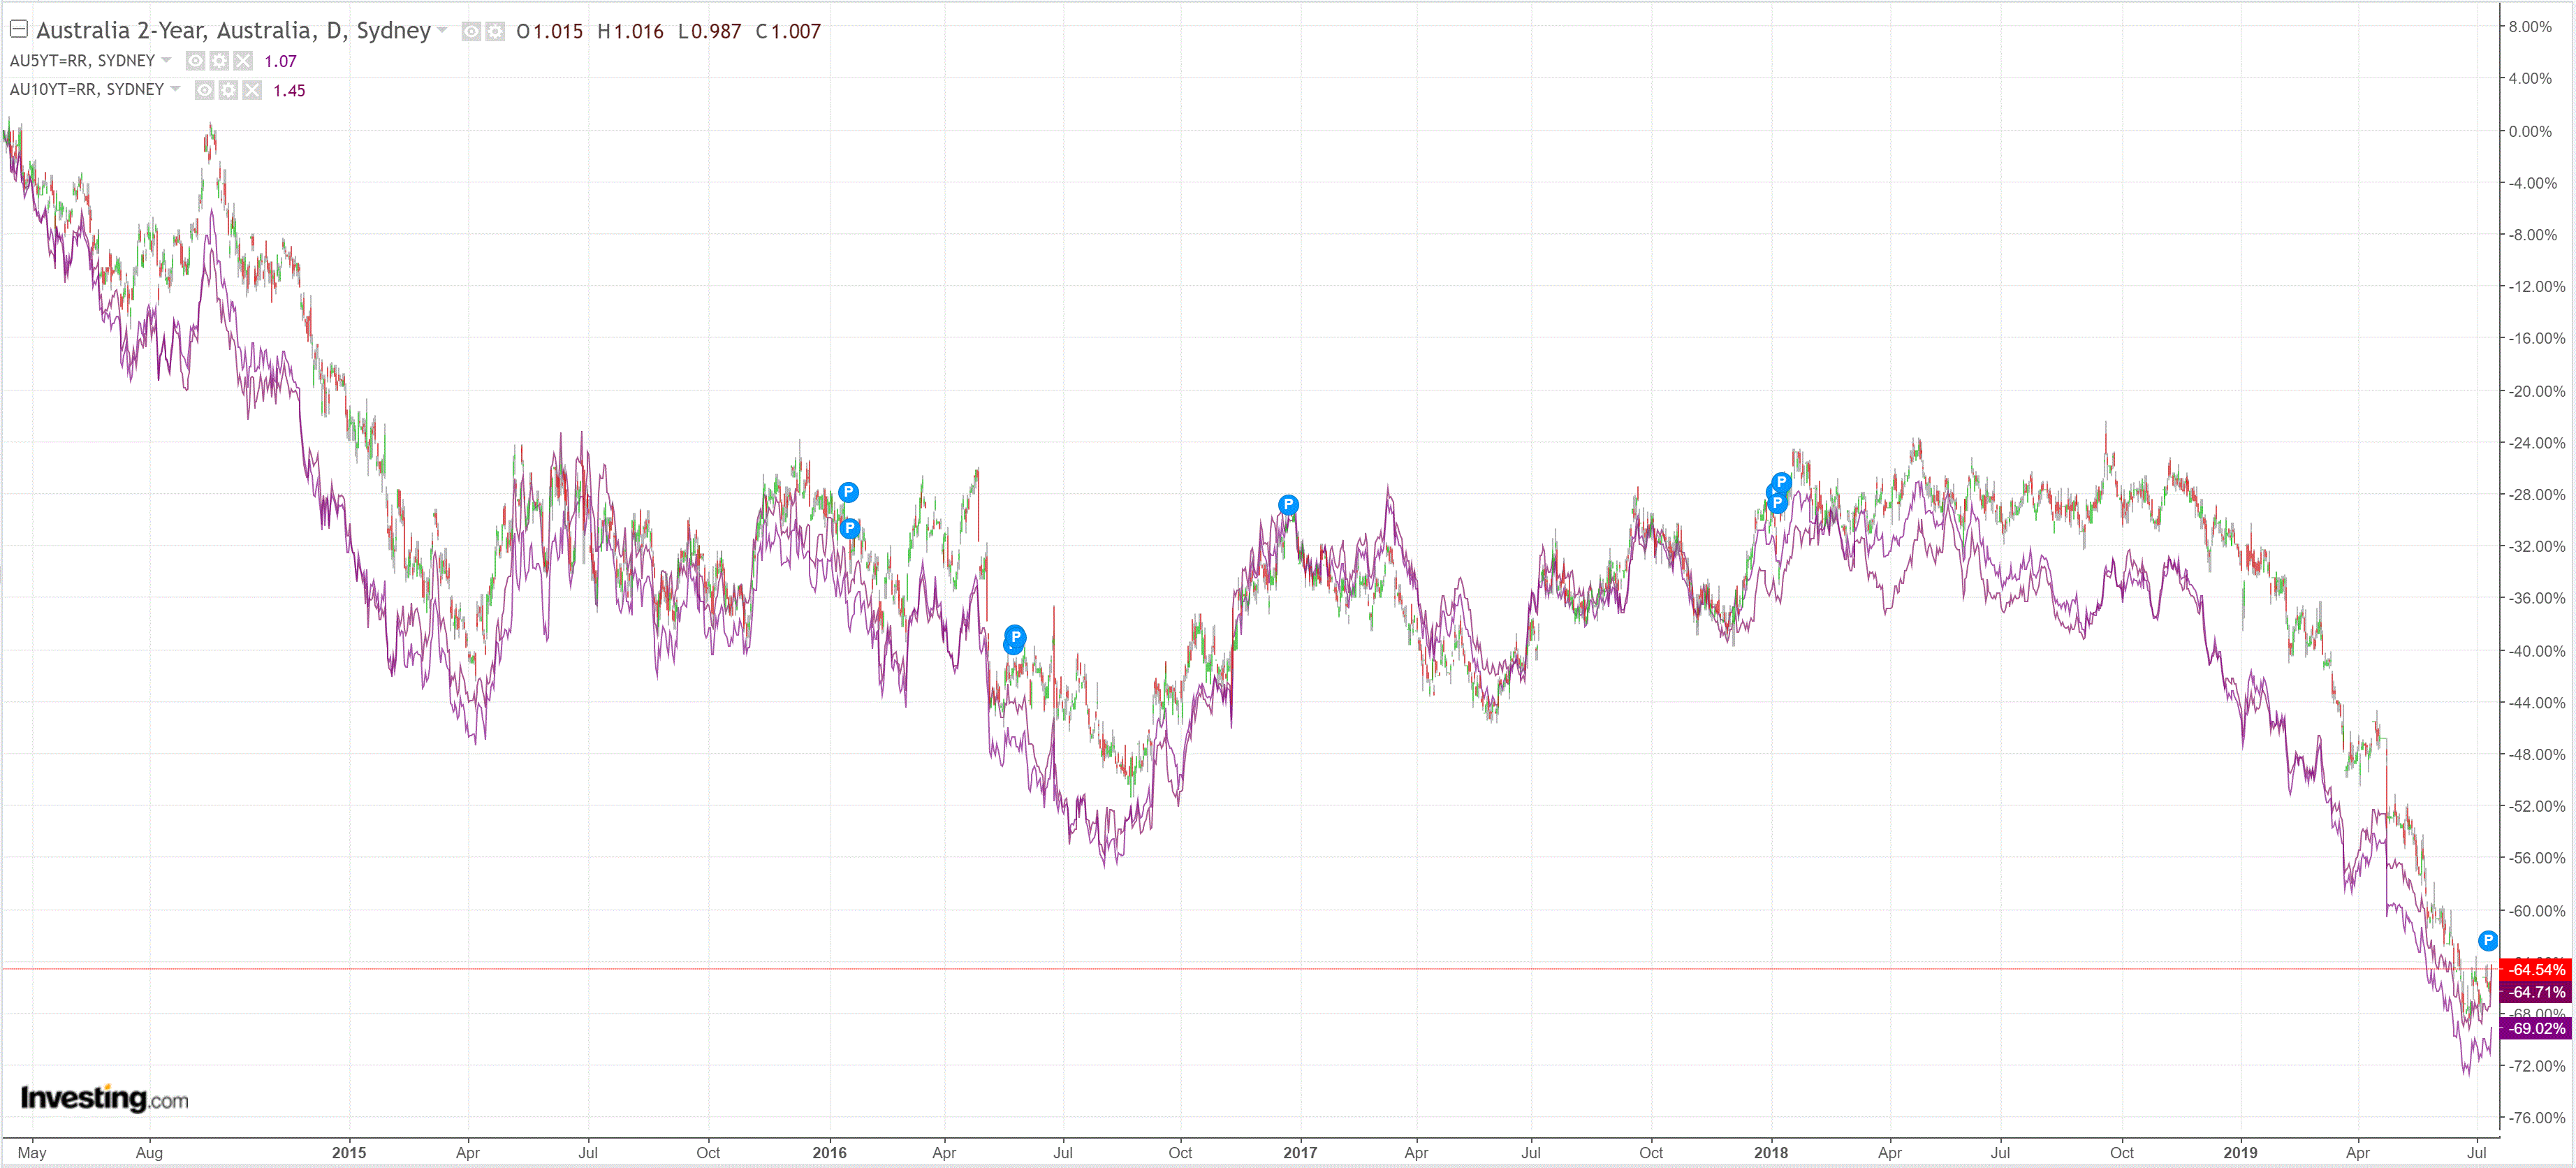
Task: Open AU5YT=RR settings gear
Action: pos(219,61)
